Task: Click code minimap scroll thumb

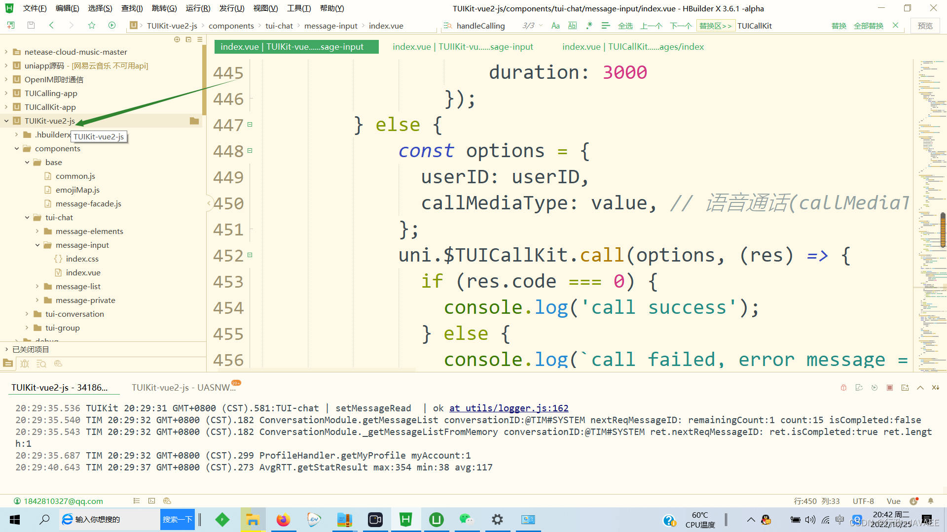Action: (943, 230)
